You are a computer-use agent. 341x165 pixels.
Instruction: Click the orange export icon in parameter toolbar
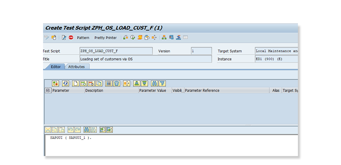(x=127, y=83)
